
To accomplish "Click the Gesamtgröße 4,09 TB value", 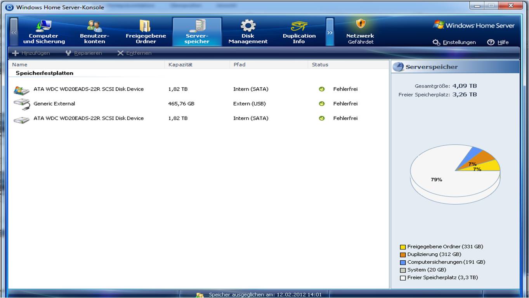I will [465, 86].
